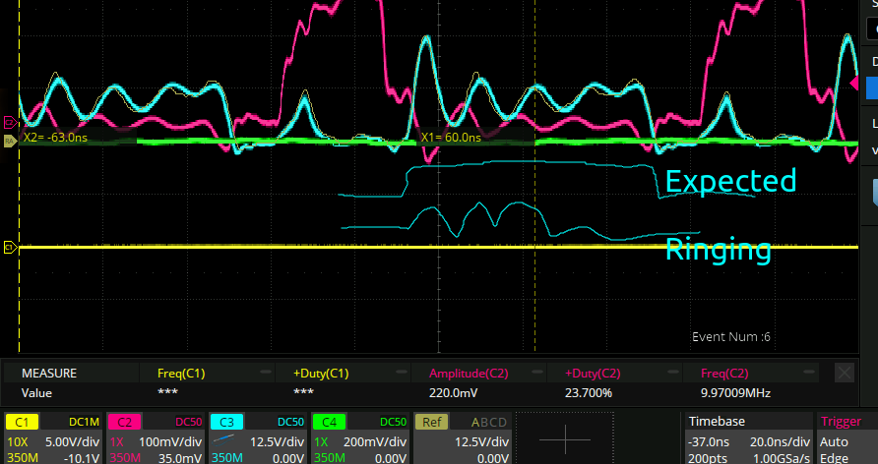The width and height of the screenshot is (878, 464).
Task: Open the C2 channel settings box
Action: (154, 438)
